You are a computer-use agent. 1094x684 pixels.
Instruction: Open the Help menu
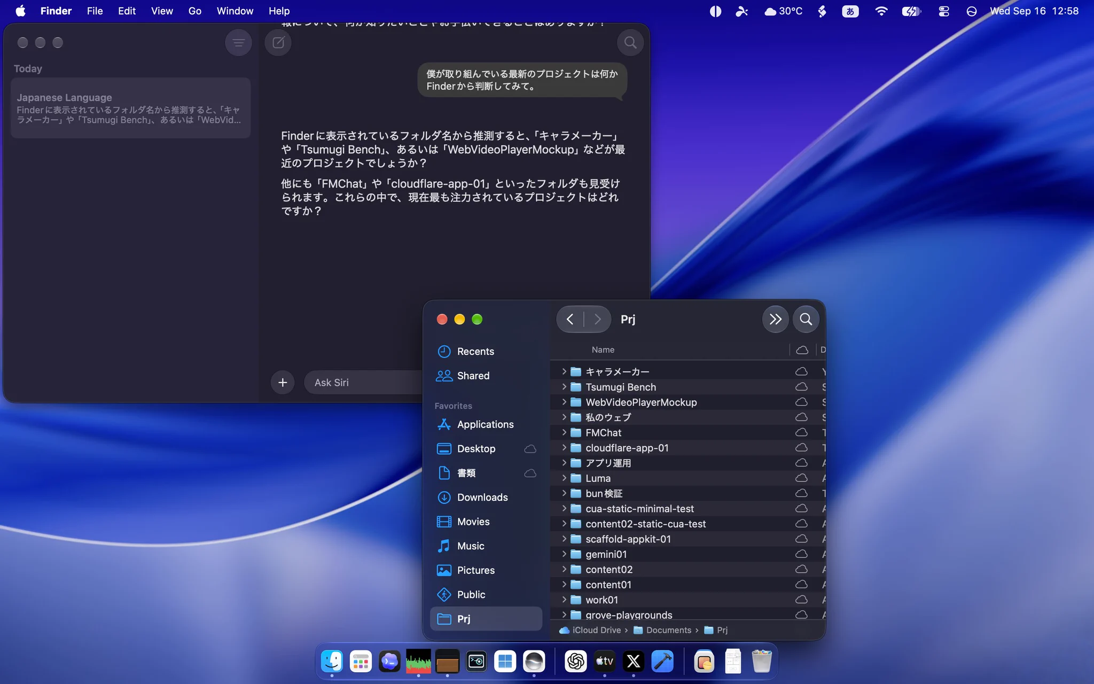pyautogui.click(x=279, y=11)
